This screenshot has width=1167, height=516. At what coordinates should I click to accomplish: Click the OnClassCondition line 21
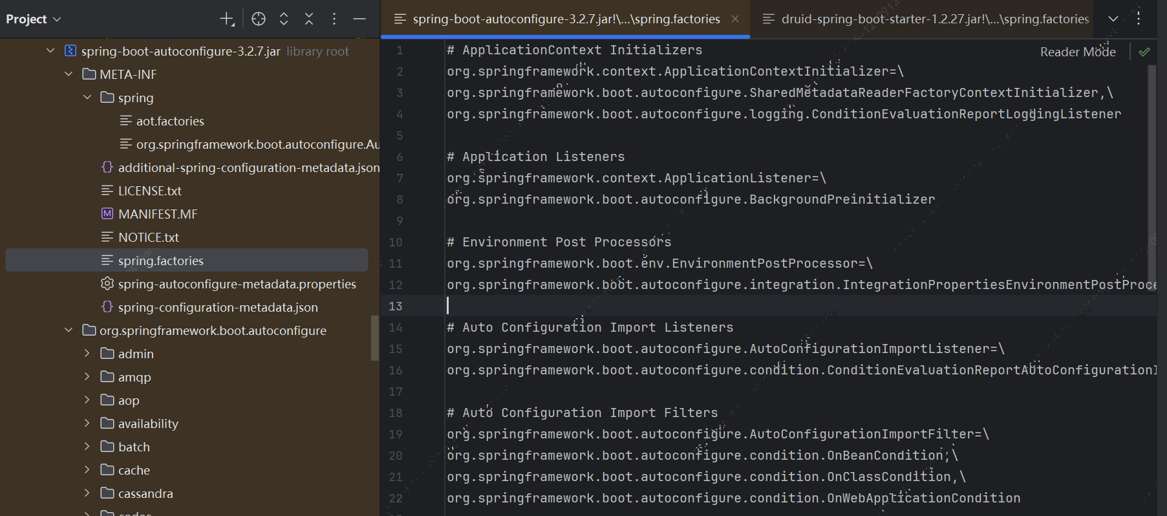click(x=707, y=477)
